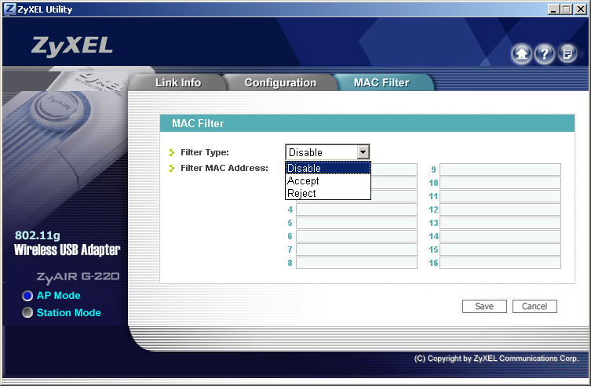
Task: Click the ZyXEL Utility title bar icon
Action: pyautogui.click(x=9, y=9)
